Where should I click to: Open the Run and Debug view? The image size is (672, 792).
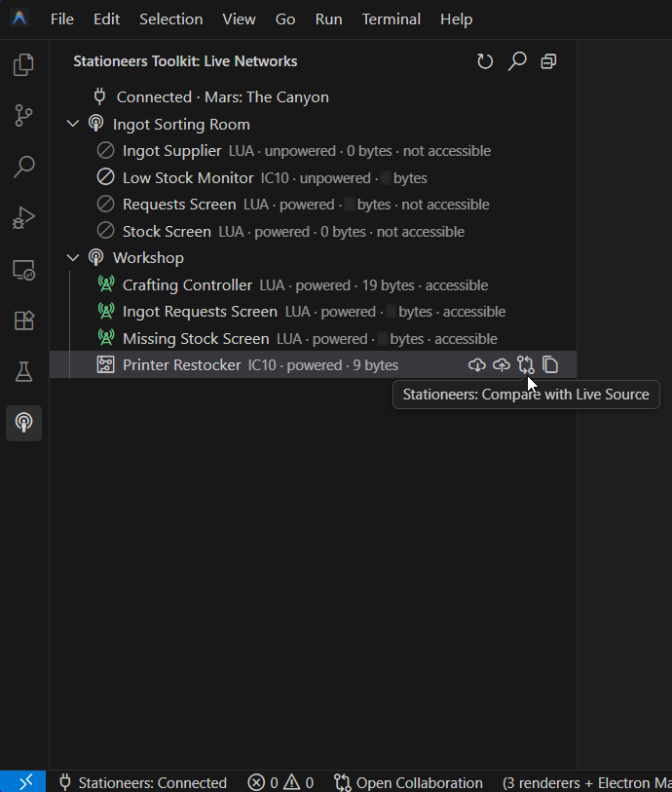(x=23, y=218)
